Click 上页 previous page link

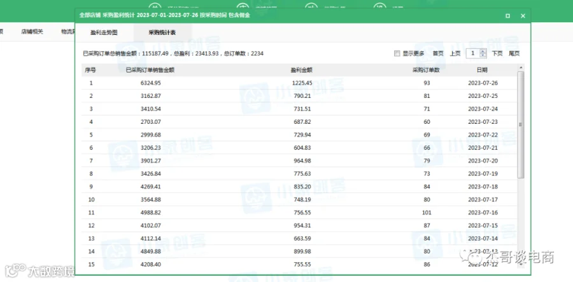455,53
